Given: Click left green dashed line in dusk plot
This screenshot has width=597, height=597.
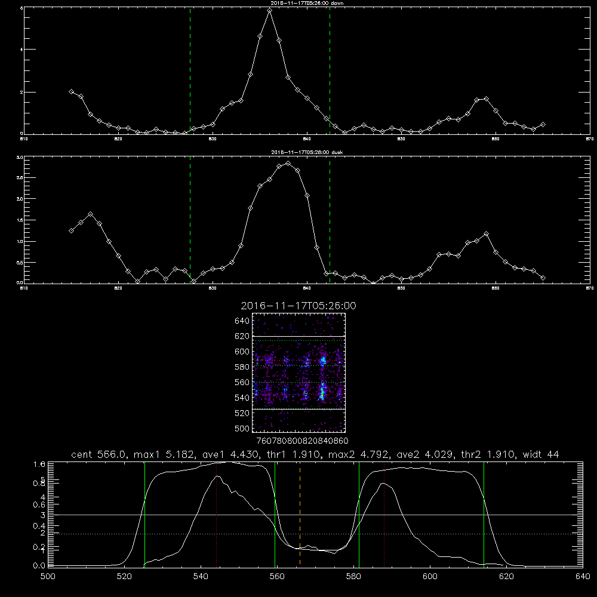Looking at the screenshot, I should [x=190, y=220].
